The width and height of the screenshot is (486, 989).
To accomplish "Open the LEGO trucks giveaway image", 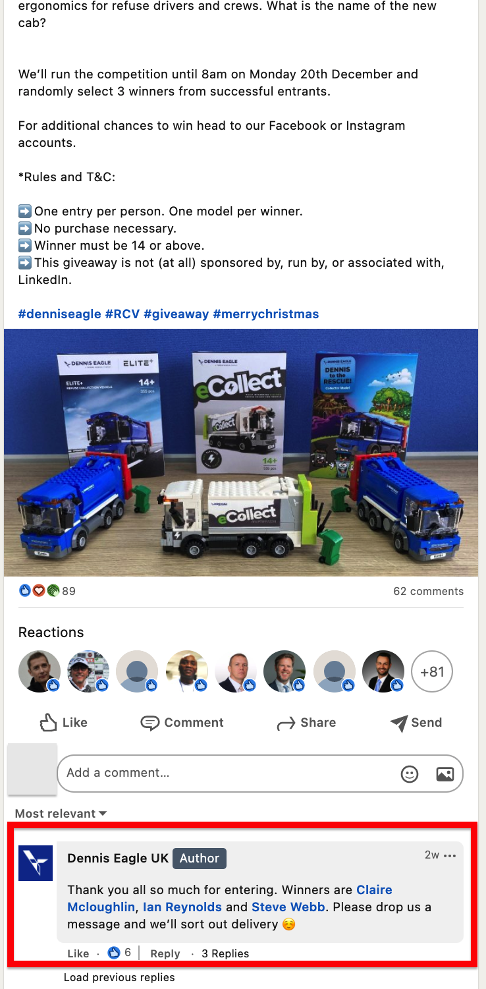I will [241, 453].
